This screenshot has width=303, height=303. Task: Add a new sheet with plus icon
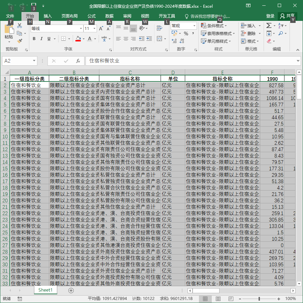71,291
